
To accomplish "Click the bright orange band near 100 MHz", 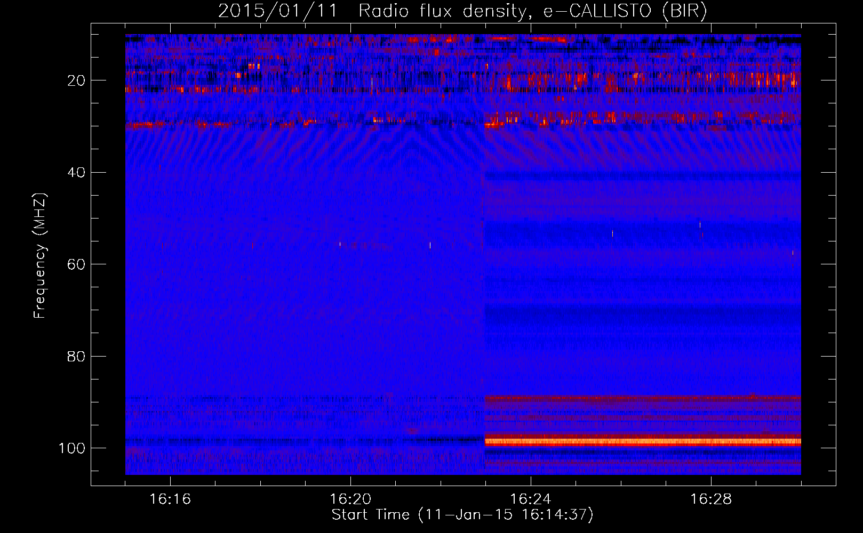I will click(643, 441).
